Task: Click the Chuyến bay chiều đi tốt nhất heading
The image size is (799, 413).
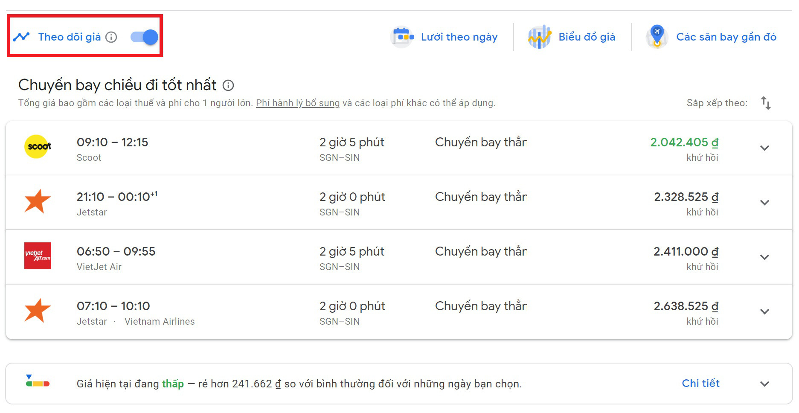Action: [x=117, y=85]
